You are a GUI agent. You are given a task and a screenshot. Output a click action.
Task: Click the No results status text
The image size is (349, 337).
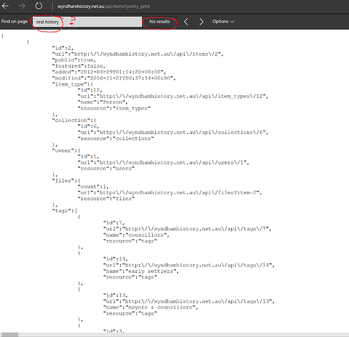click(160, 22)
